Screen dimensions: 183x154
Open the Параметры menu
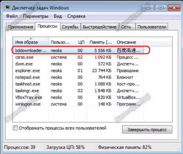pos(35,16)
